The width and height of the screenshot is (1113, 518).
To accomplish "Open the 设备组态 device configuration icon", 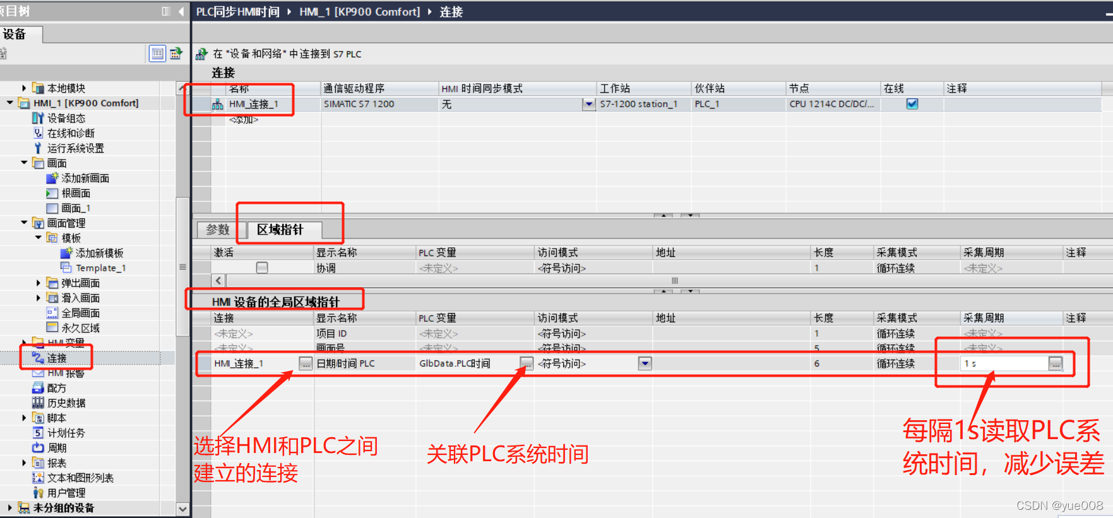I will (38, 118).
